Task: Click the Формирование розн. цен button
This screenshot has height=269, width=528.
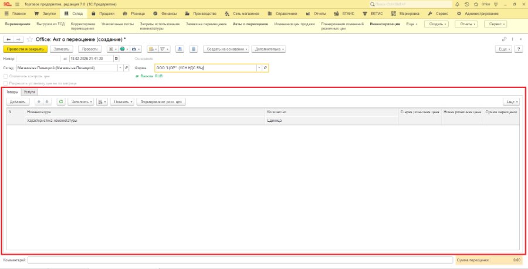Action: click(161, 101)
